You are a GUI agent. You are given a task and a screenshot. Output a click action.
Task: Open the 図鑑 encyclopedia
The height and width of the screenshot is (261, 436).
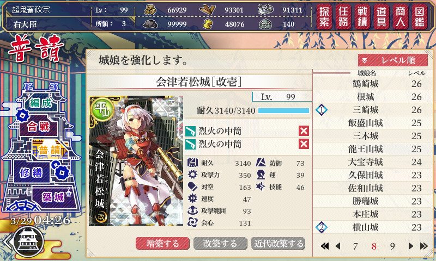pos(420,17)
